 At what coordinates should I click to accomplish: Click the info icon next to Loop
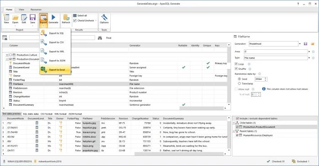coord(249,64)
